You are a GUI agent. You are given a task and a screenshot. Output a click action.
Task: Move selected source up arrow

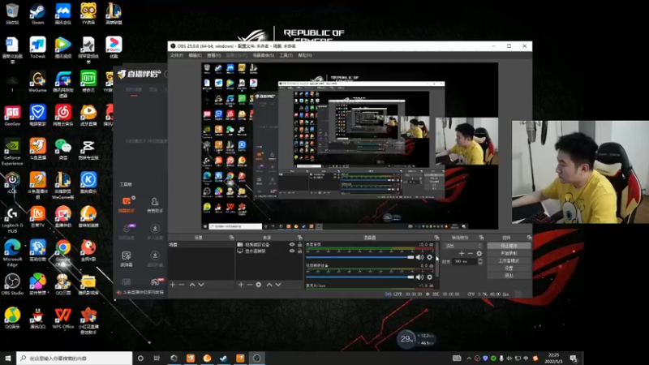(269, 285)
